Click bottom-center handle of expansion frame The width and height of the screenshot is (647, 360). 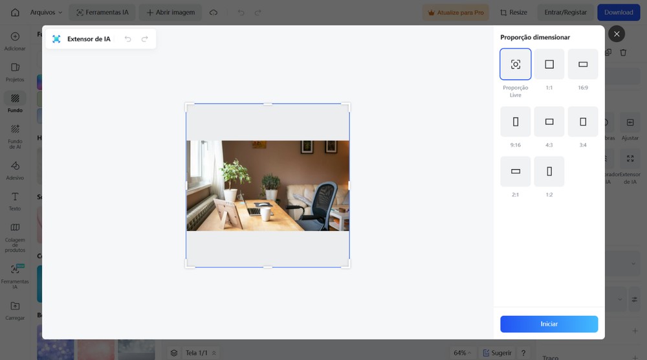click(x=268, y=267)
